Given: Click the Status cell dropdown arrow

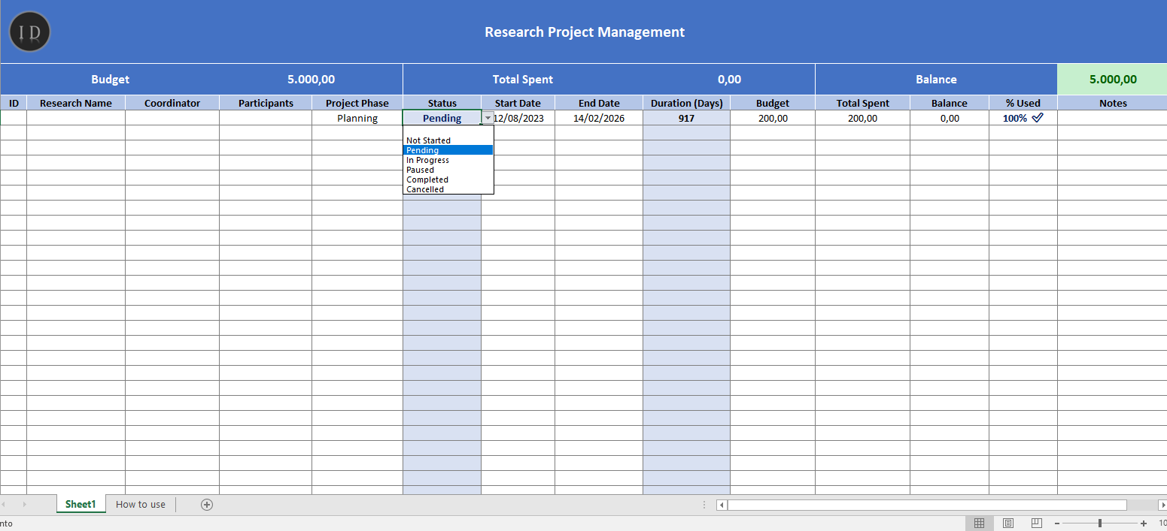Looking at the screenshot, I should point(488,118).
